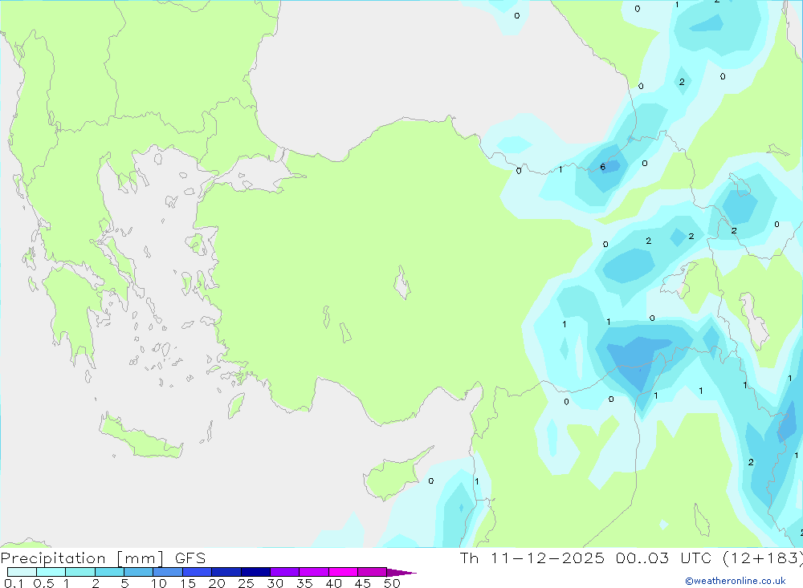
Task: Click the 'GFS' model label
Action: (x=190, y=558)
